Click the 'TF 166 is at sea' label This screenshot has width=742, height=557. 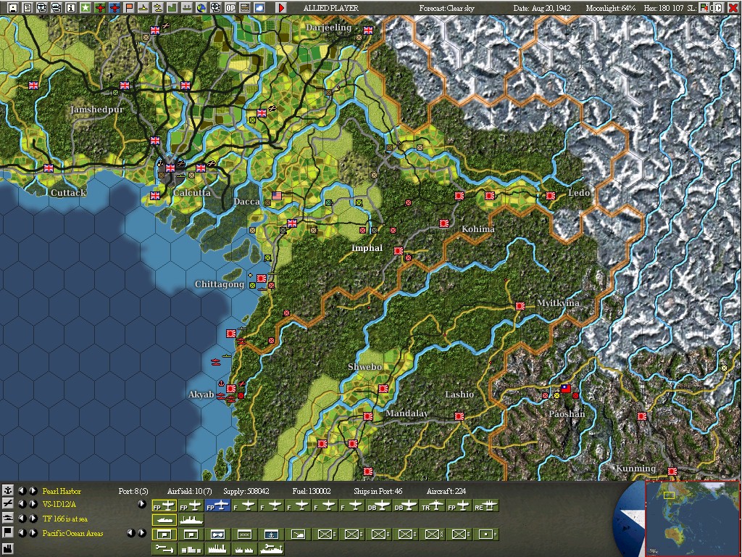(x=64, y=519)
